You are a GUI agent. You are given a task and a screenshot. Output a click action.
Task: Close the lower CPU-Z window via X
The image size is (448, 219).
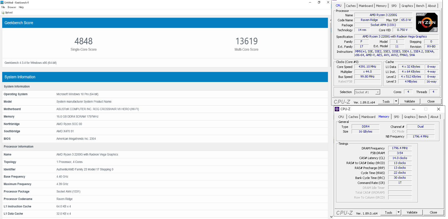point(438,109)
